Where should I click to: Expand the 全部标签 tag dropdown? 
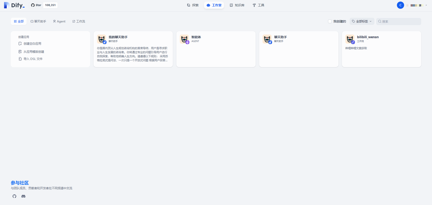click(362, 22)
